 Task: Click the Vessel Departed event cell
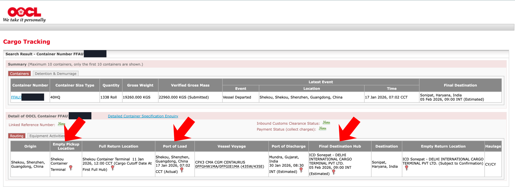[237, 97]
